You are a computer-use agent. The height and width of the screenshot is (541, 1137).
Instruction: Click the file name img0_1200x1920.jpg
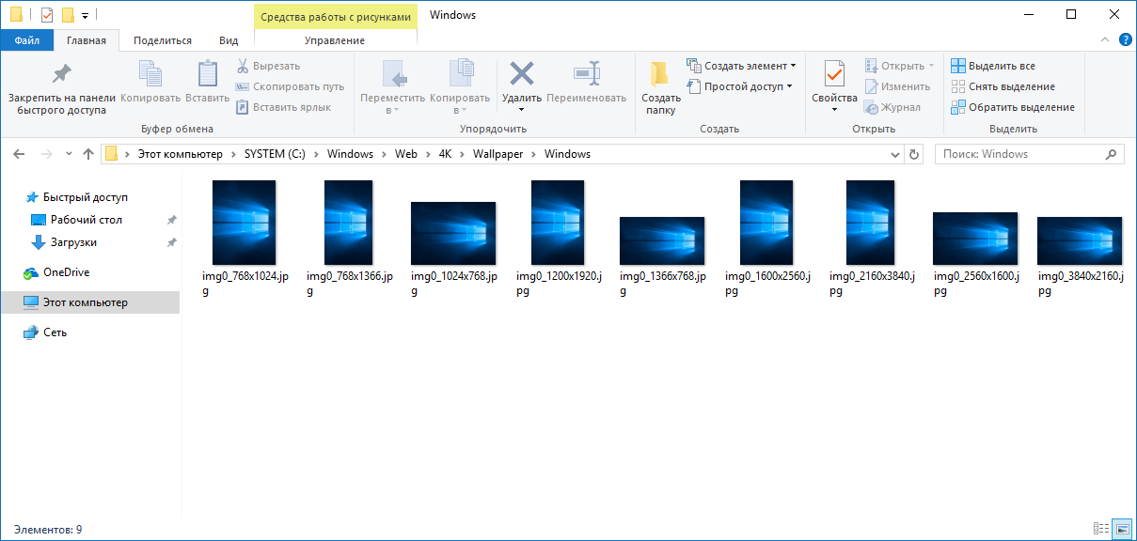point(558,284)
